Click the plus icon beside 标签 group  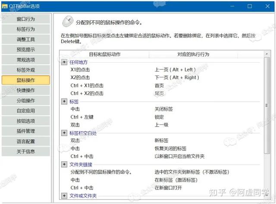tap(64, 101)
